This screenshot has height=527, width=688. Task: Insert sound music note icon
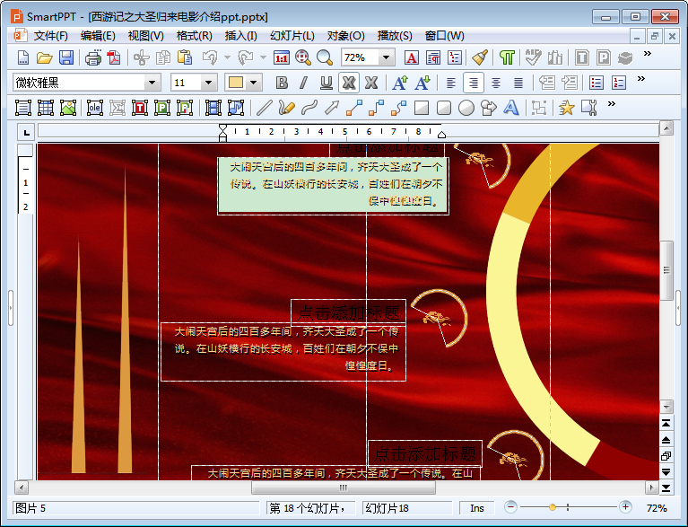point(236,108)
